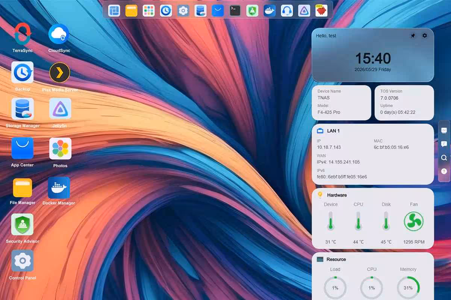Click the green fan icon
Screen dimensions: 451x300
pos(414,221)
